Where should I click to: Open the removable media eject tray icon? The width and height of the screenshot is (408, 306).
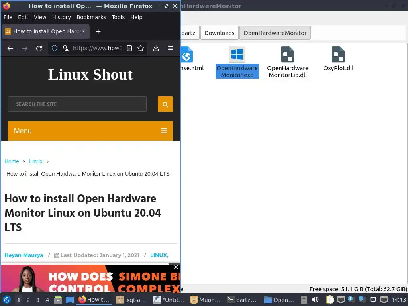[304, 300]
